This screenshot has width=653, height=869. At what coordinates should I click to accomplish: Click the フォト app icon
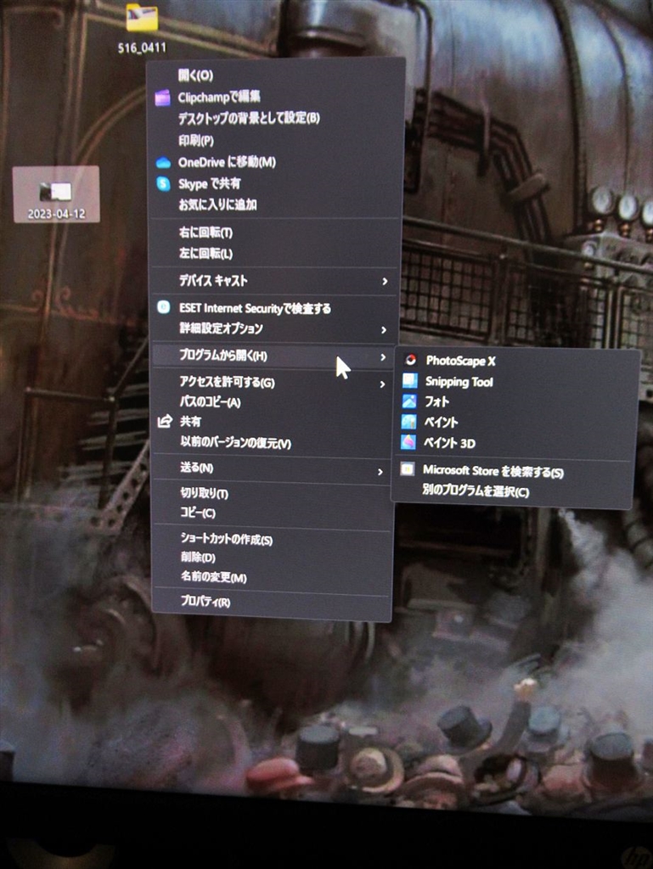(409, 401)
